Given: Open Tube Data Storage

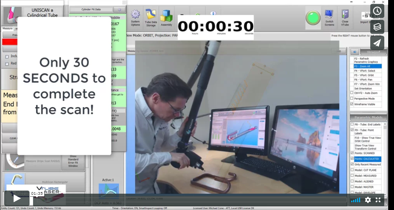Looking at the screenshot, I should (151, 18).
